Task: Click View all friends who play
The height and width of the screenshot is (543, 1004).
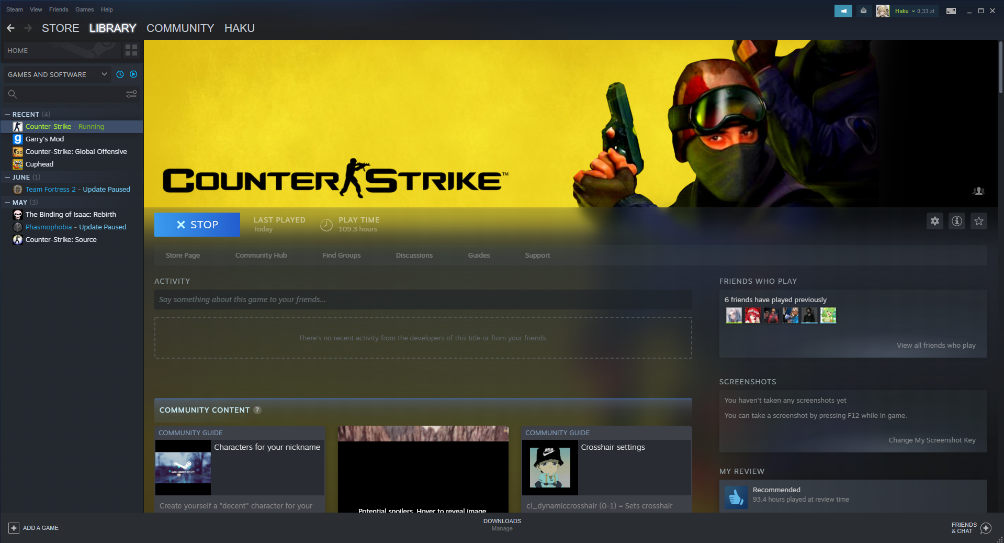Action: point(936,346)
